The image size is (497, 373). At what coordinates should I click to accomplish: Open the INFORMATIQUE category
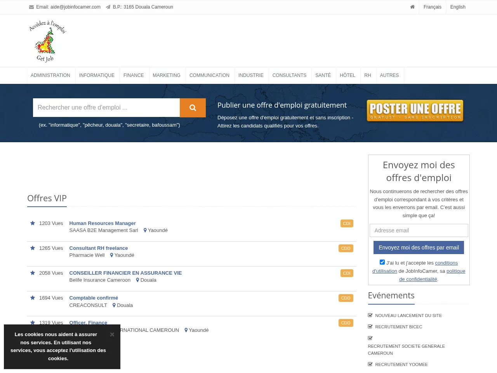point(97,75)
